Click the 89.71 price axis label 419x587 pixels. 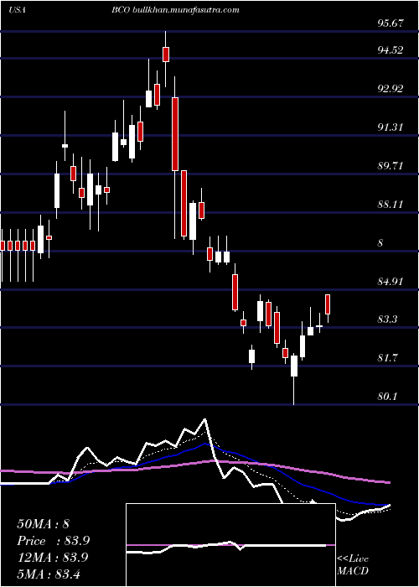[391, 165]
